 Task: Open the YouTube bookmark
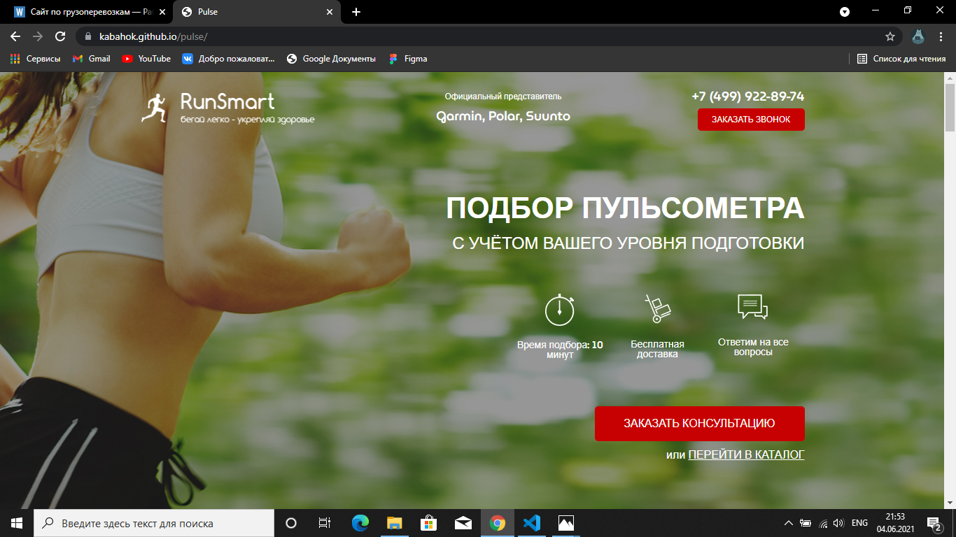(146, 59)
